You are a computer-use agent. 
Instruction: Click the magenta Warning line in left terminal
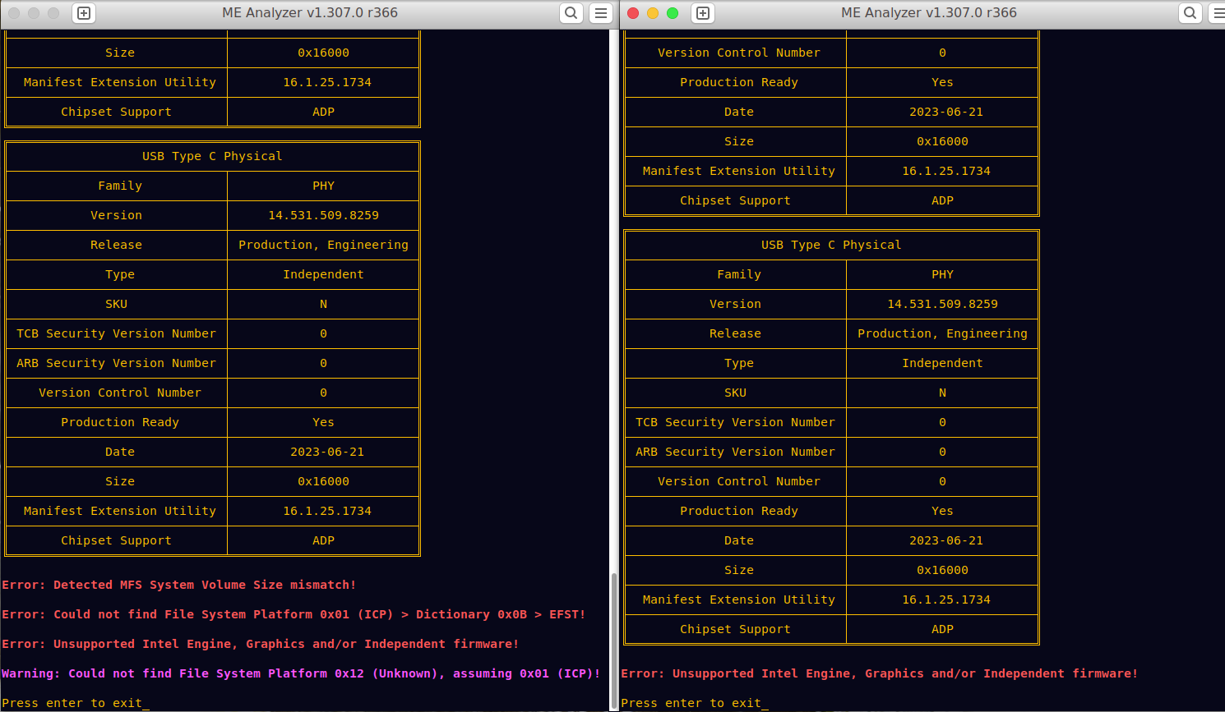[x=301, y=673]
